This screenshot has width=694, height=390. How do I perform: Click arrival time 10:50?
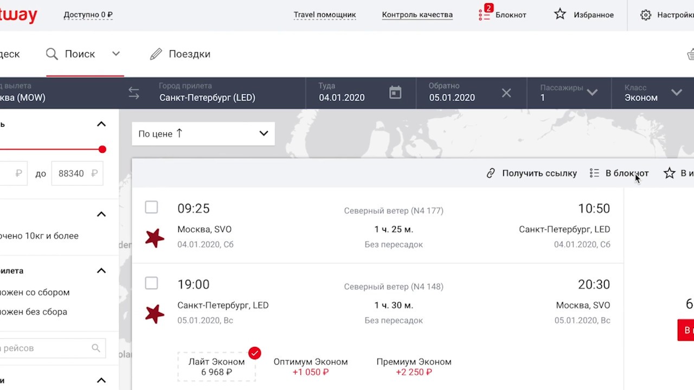pyautogui.click(x=594, y=209)
